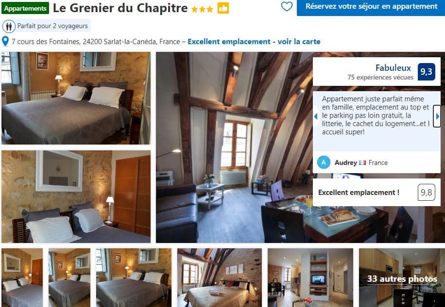Image resolution: width=445 pixels, height=307 pixels.
Task: Open the beige bed attic room thumbnail
Action: (x=220, y=278)
